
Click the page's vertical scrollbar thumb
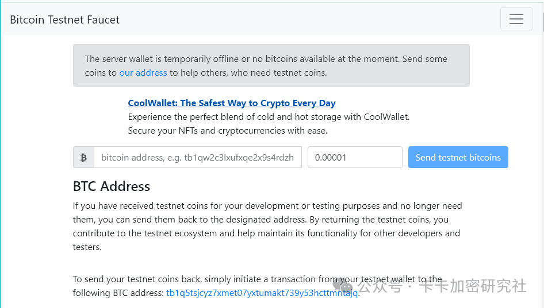pyautogui.click(x=542, y=23)
